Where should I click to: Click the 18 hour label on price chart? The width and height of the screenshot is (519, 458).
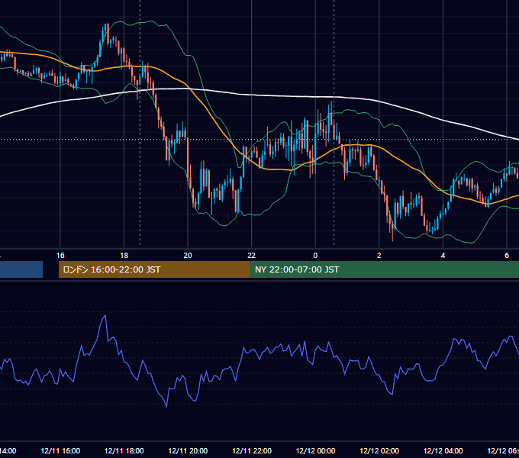(x=124, y=256)
